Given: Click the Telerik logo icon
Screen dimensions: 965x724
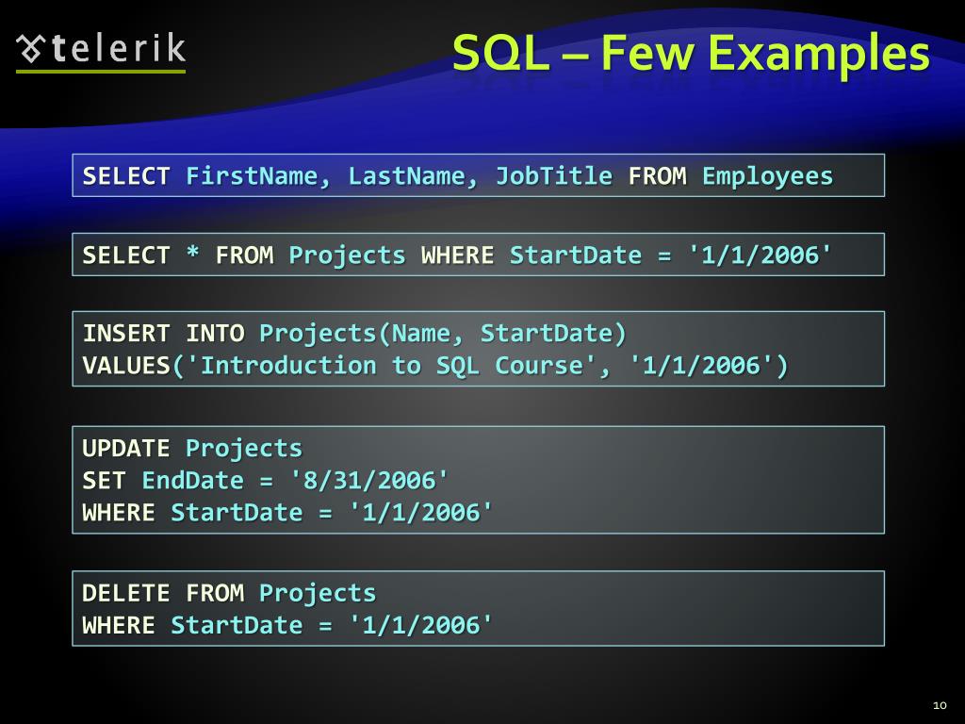Looking at the screenshot, I should click(x=31, y=49).
